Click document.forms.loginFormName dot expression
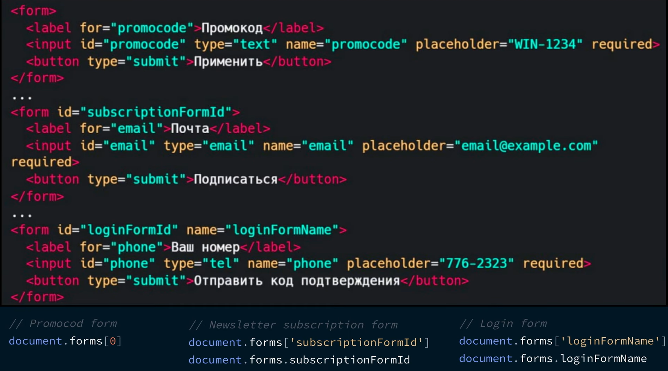This screenshot has height=371, width=668. 553,359
